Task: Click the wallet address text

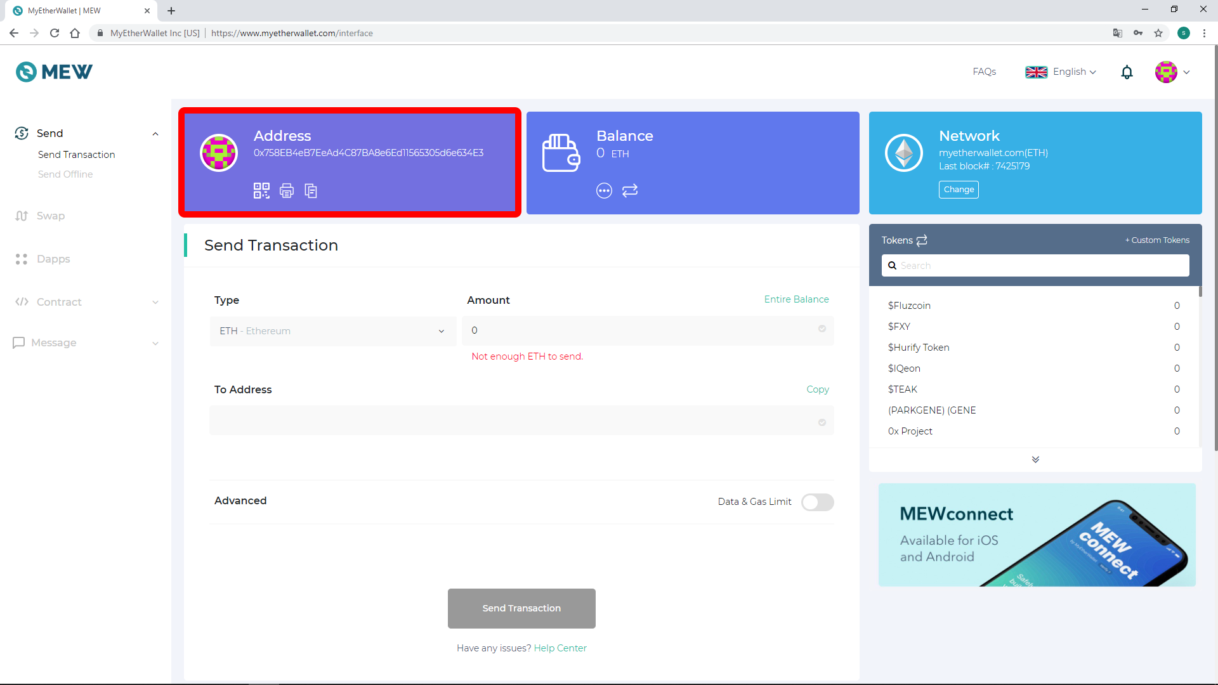Action: pyautogui.click(x=369, y=153)
